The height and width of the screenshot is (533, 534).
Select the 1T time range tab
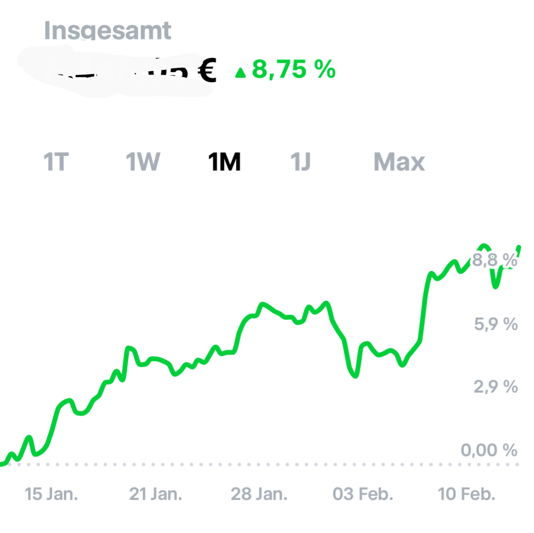(x=57, y=162)
